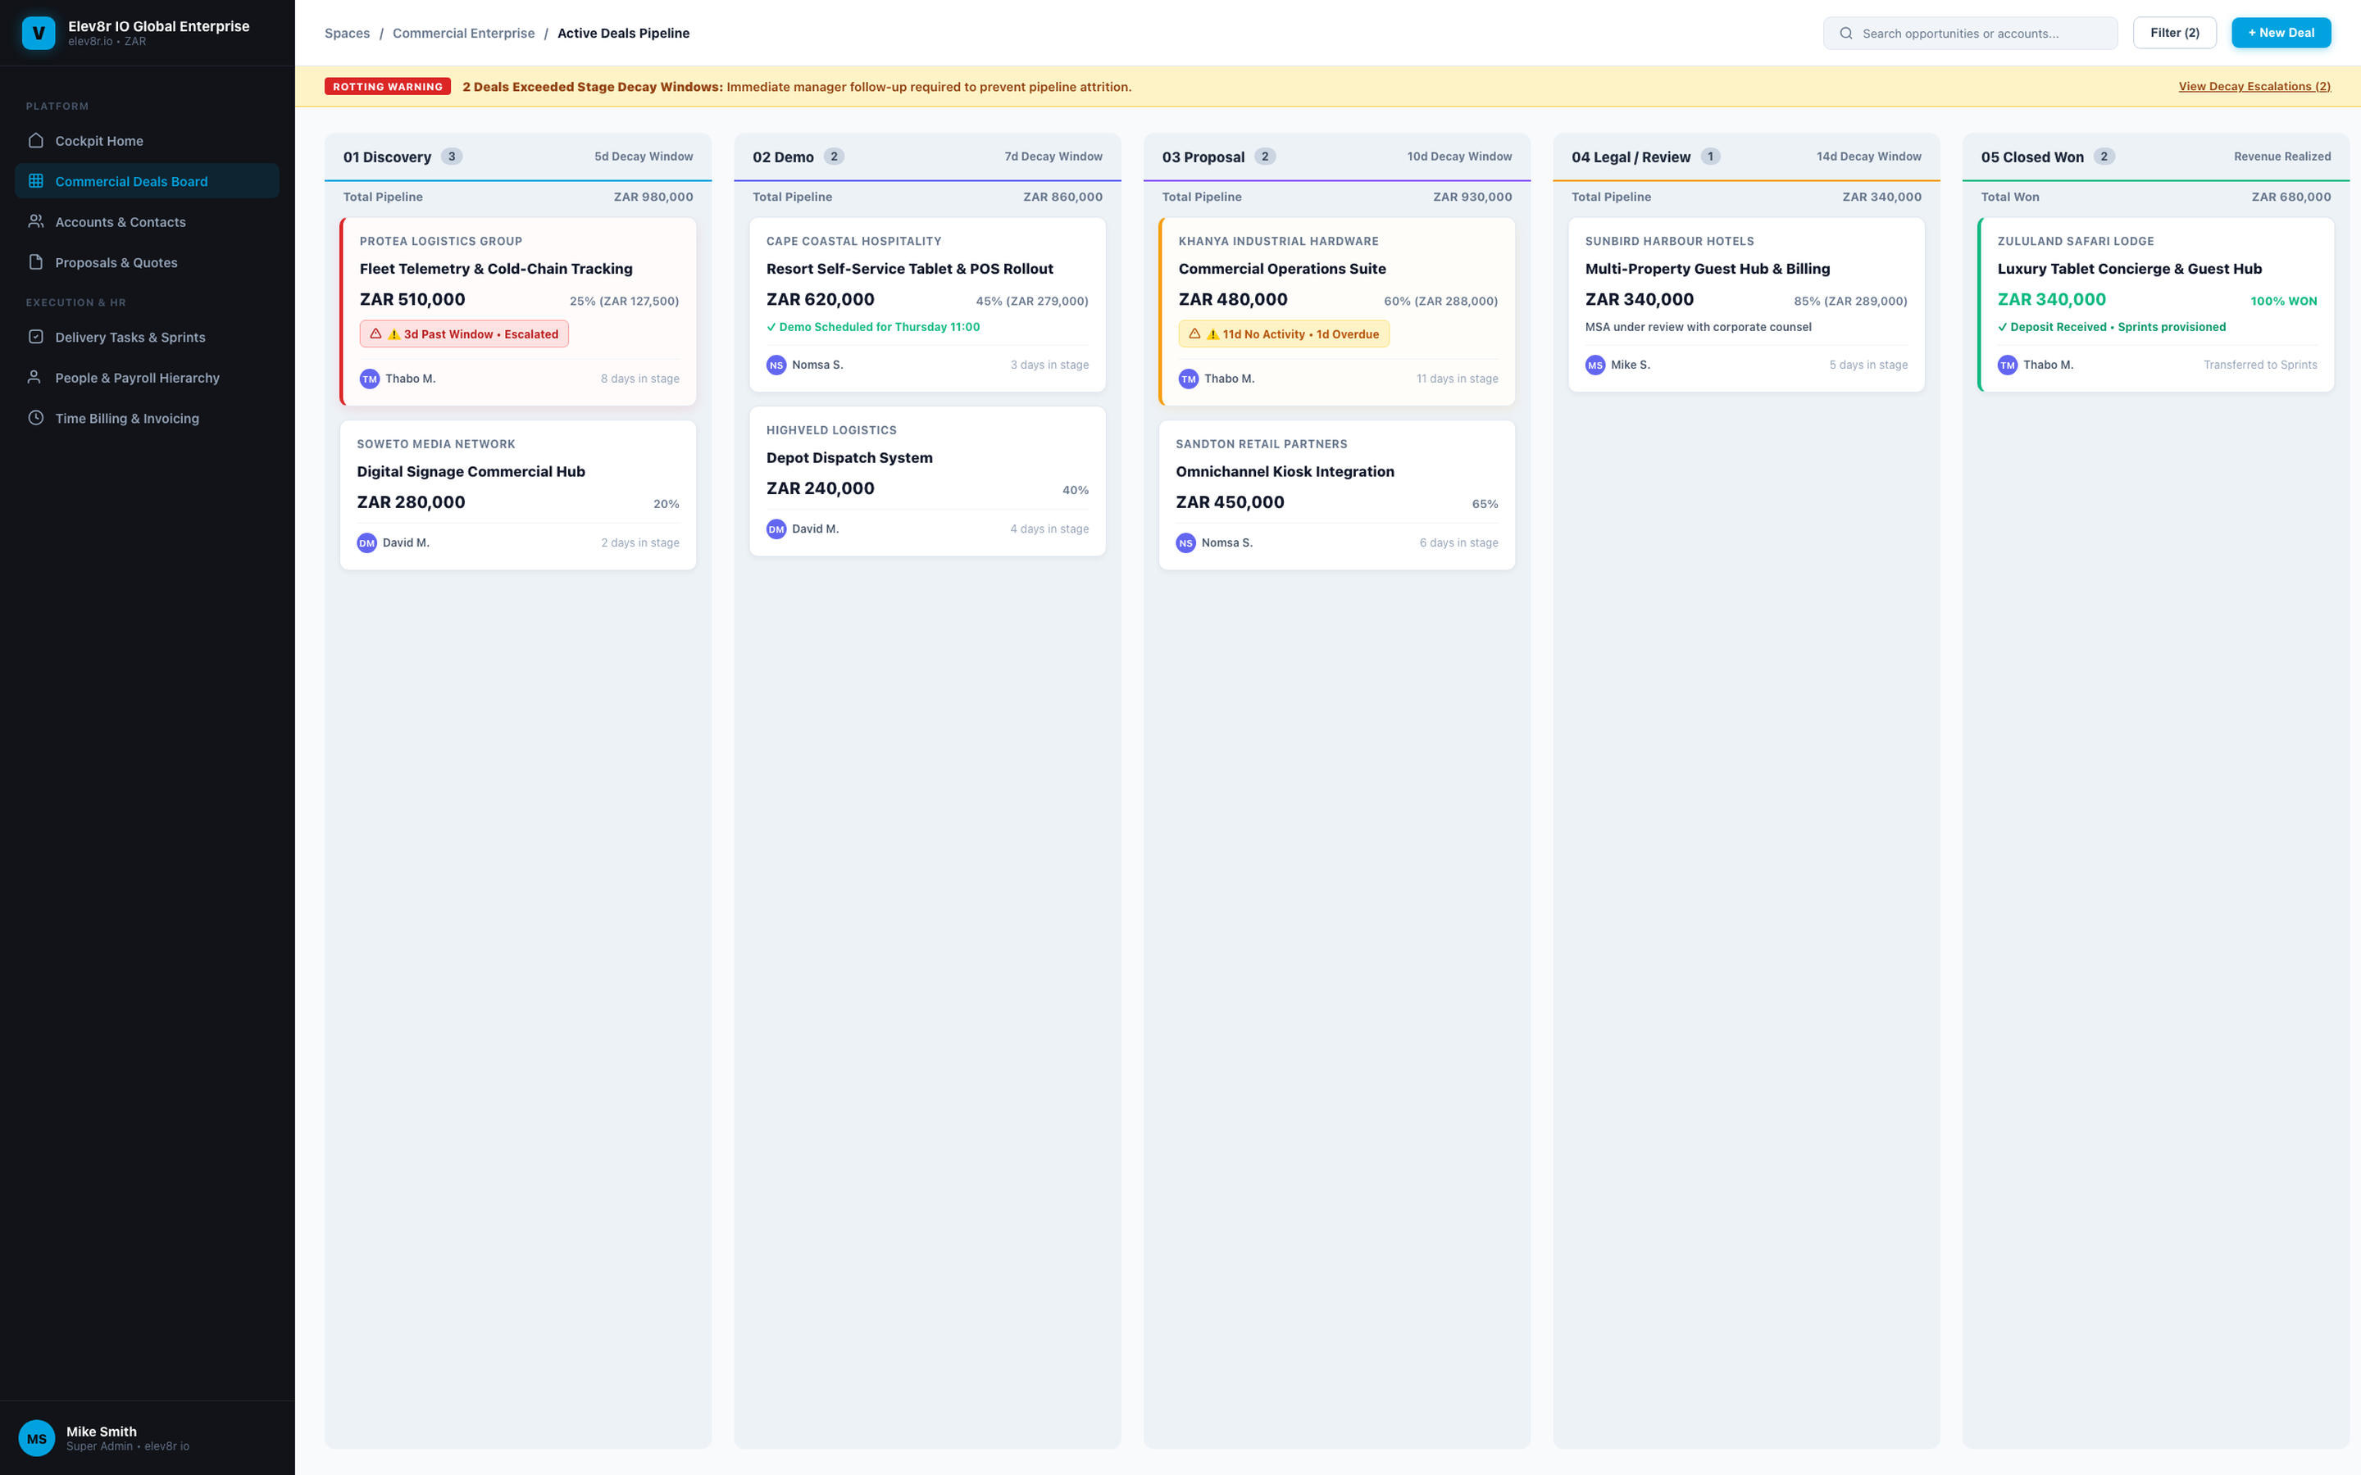This screenshot has height=1475, width=2361.
Task: Click the Accounts & Contacts people icon
Action: point(36,221)
